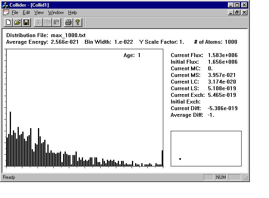Open About via the question mark icon
This screenshot has width=269, height=198.
[x=78, y=23]
